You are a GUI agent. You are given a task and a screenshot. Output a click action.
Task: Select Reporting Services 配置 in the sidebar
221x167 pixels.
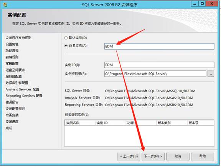click(x=24, y=96)
